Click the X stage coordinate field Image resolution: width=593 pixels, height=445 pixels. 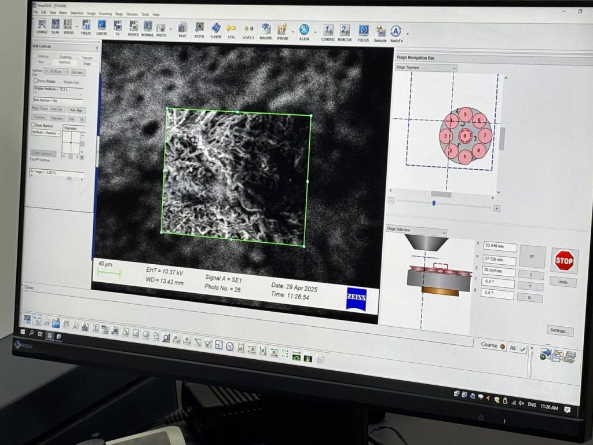500,246
